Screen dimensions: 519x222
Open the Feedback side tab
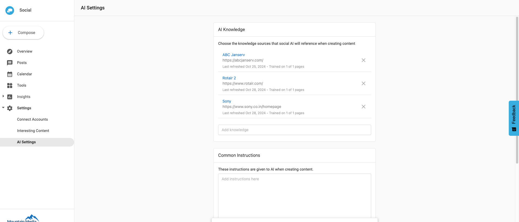click(514, 118)
